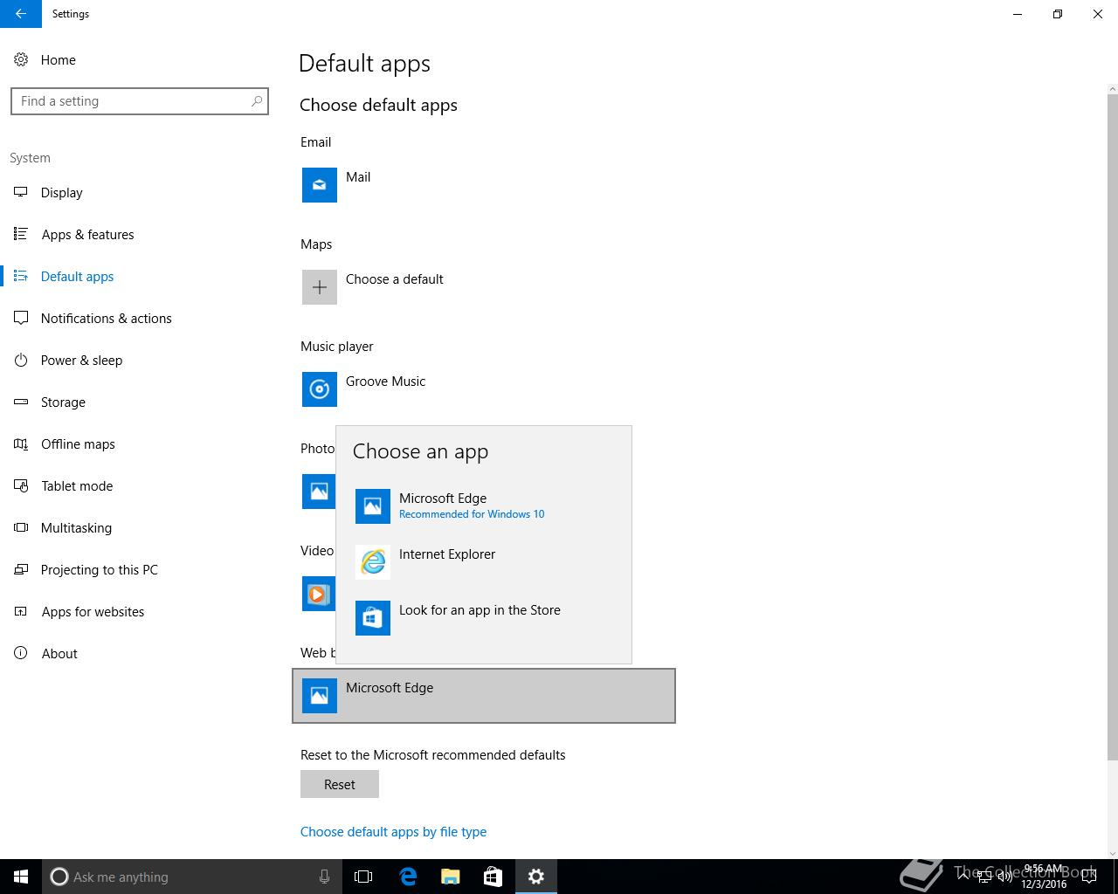This screenshot has height=894, width=1118.
Task: Launch Edge from the taskbar
Action: tap(408, 877)
